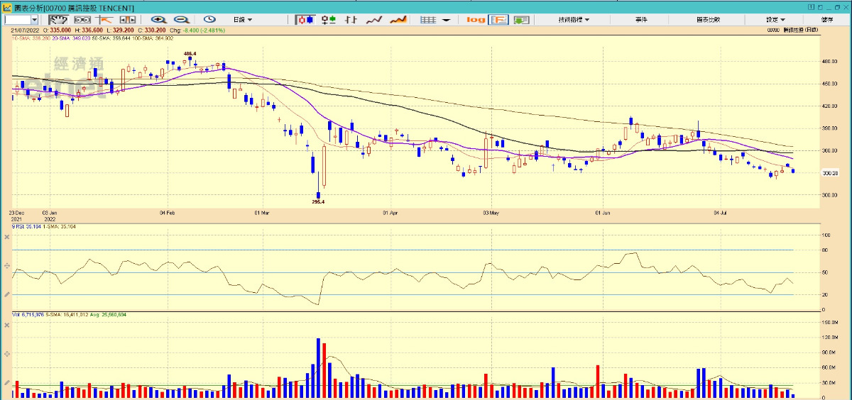This screenshot has height=400, width=852.
Task: Open the 圖表功能 menu
Action: pyautogui.click(x=709, y=20)
